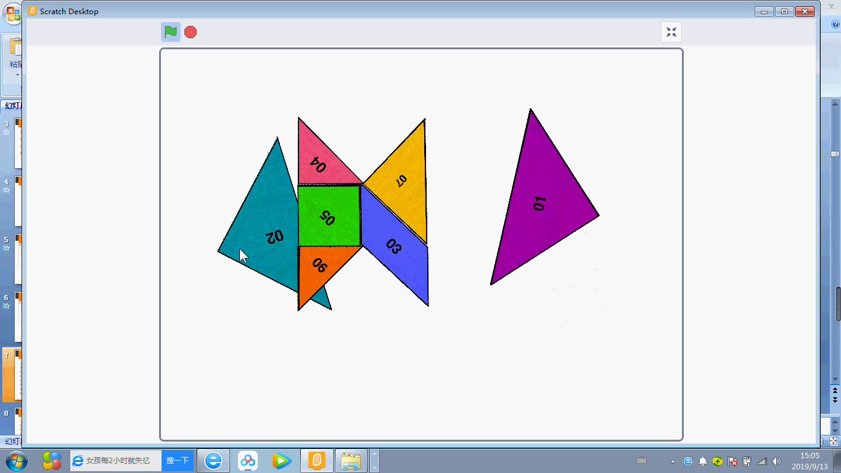
Task: Click the blue parallelogram sprite 03
Action: click(395, 246)
